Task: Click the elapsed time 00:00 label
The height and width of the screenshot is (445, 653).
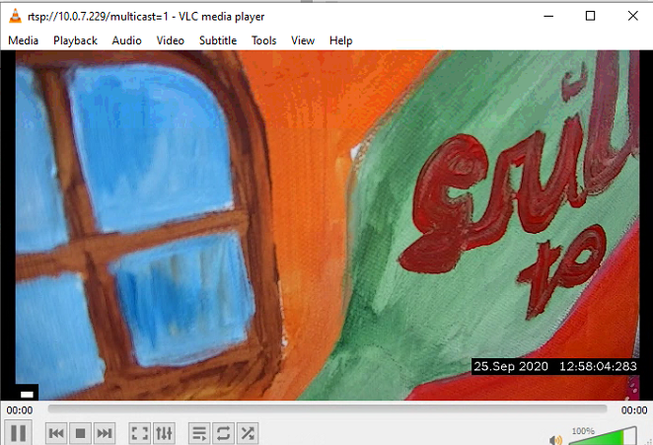Action: coord(20,410)
